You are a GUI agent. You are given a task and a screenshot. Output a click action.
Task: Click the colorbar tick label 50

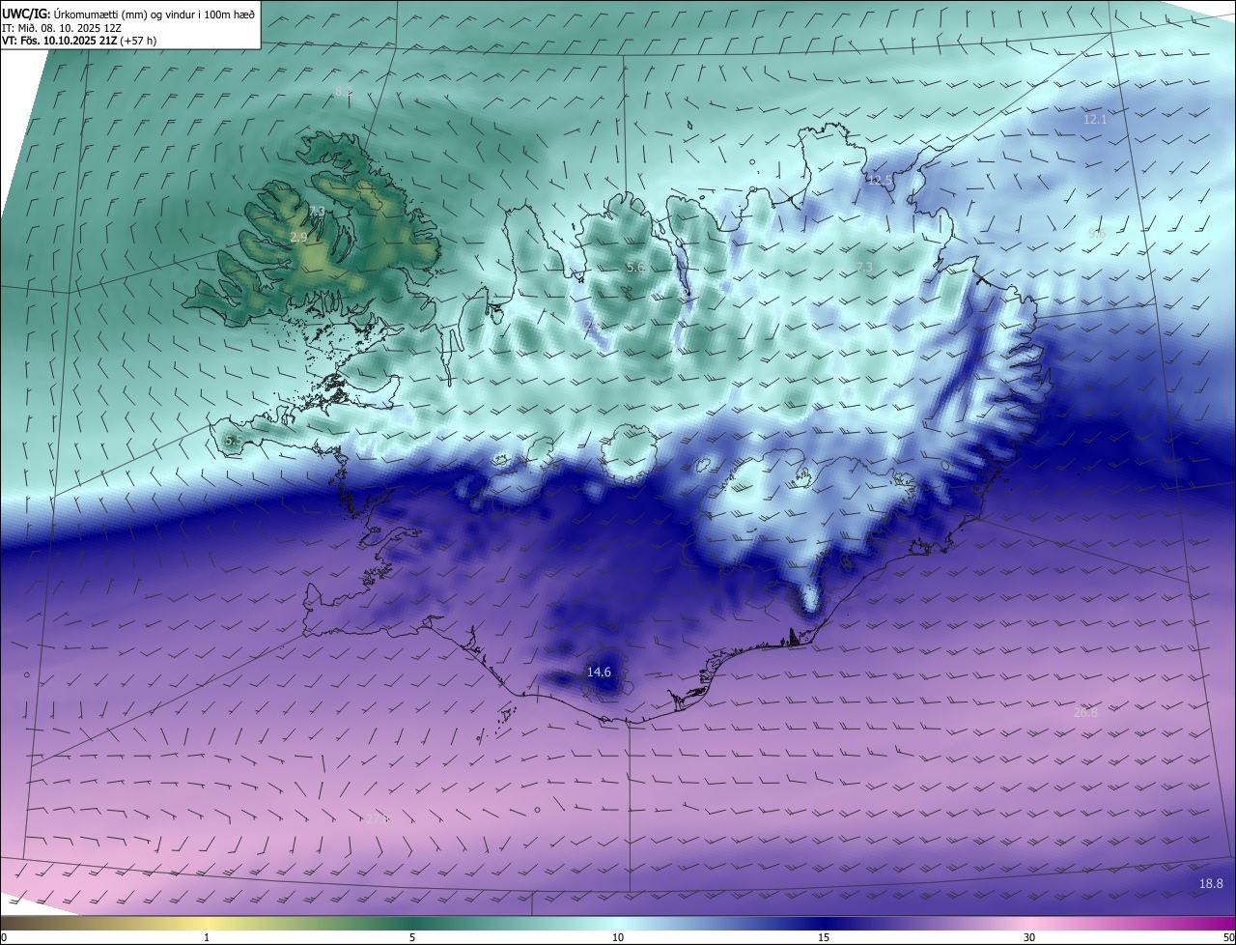1228,937
